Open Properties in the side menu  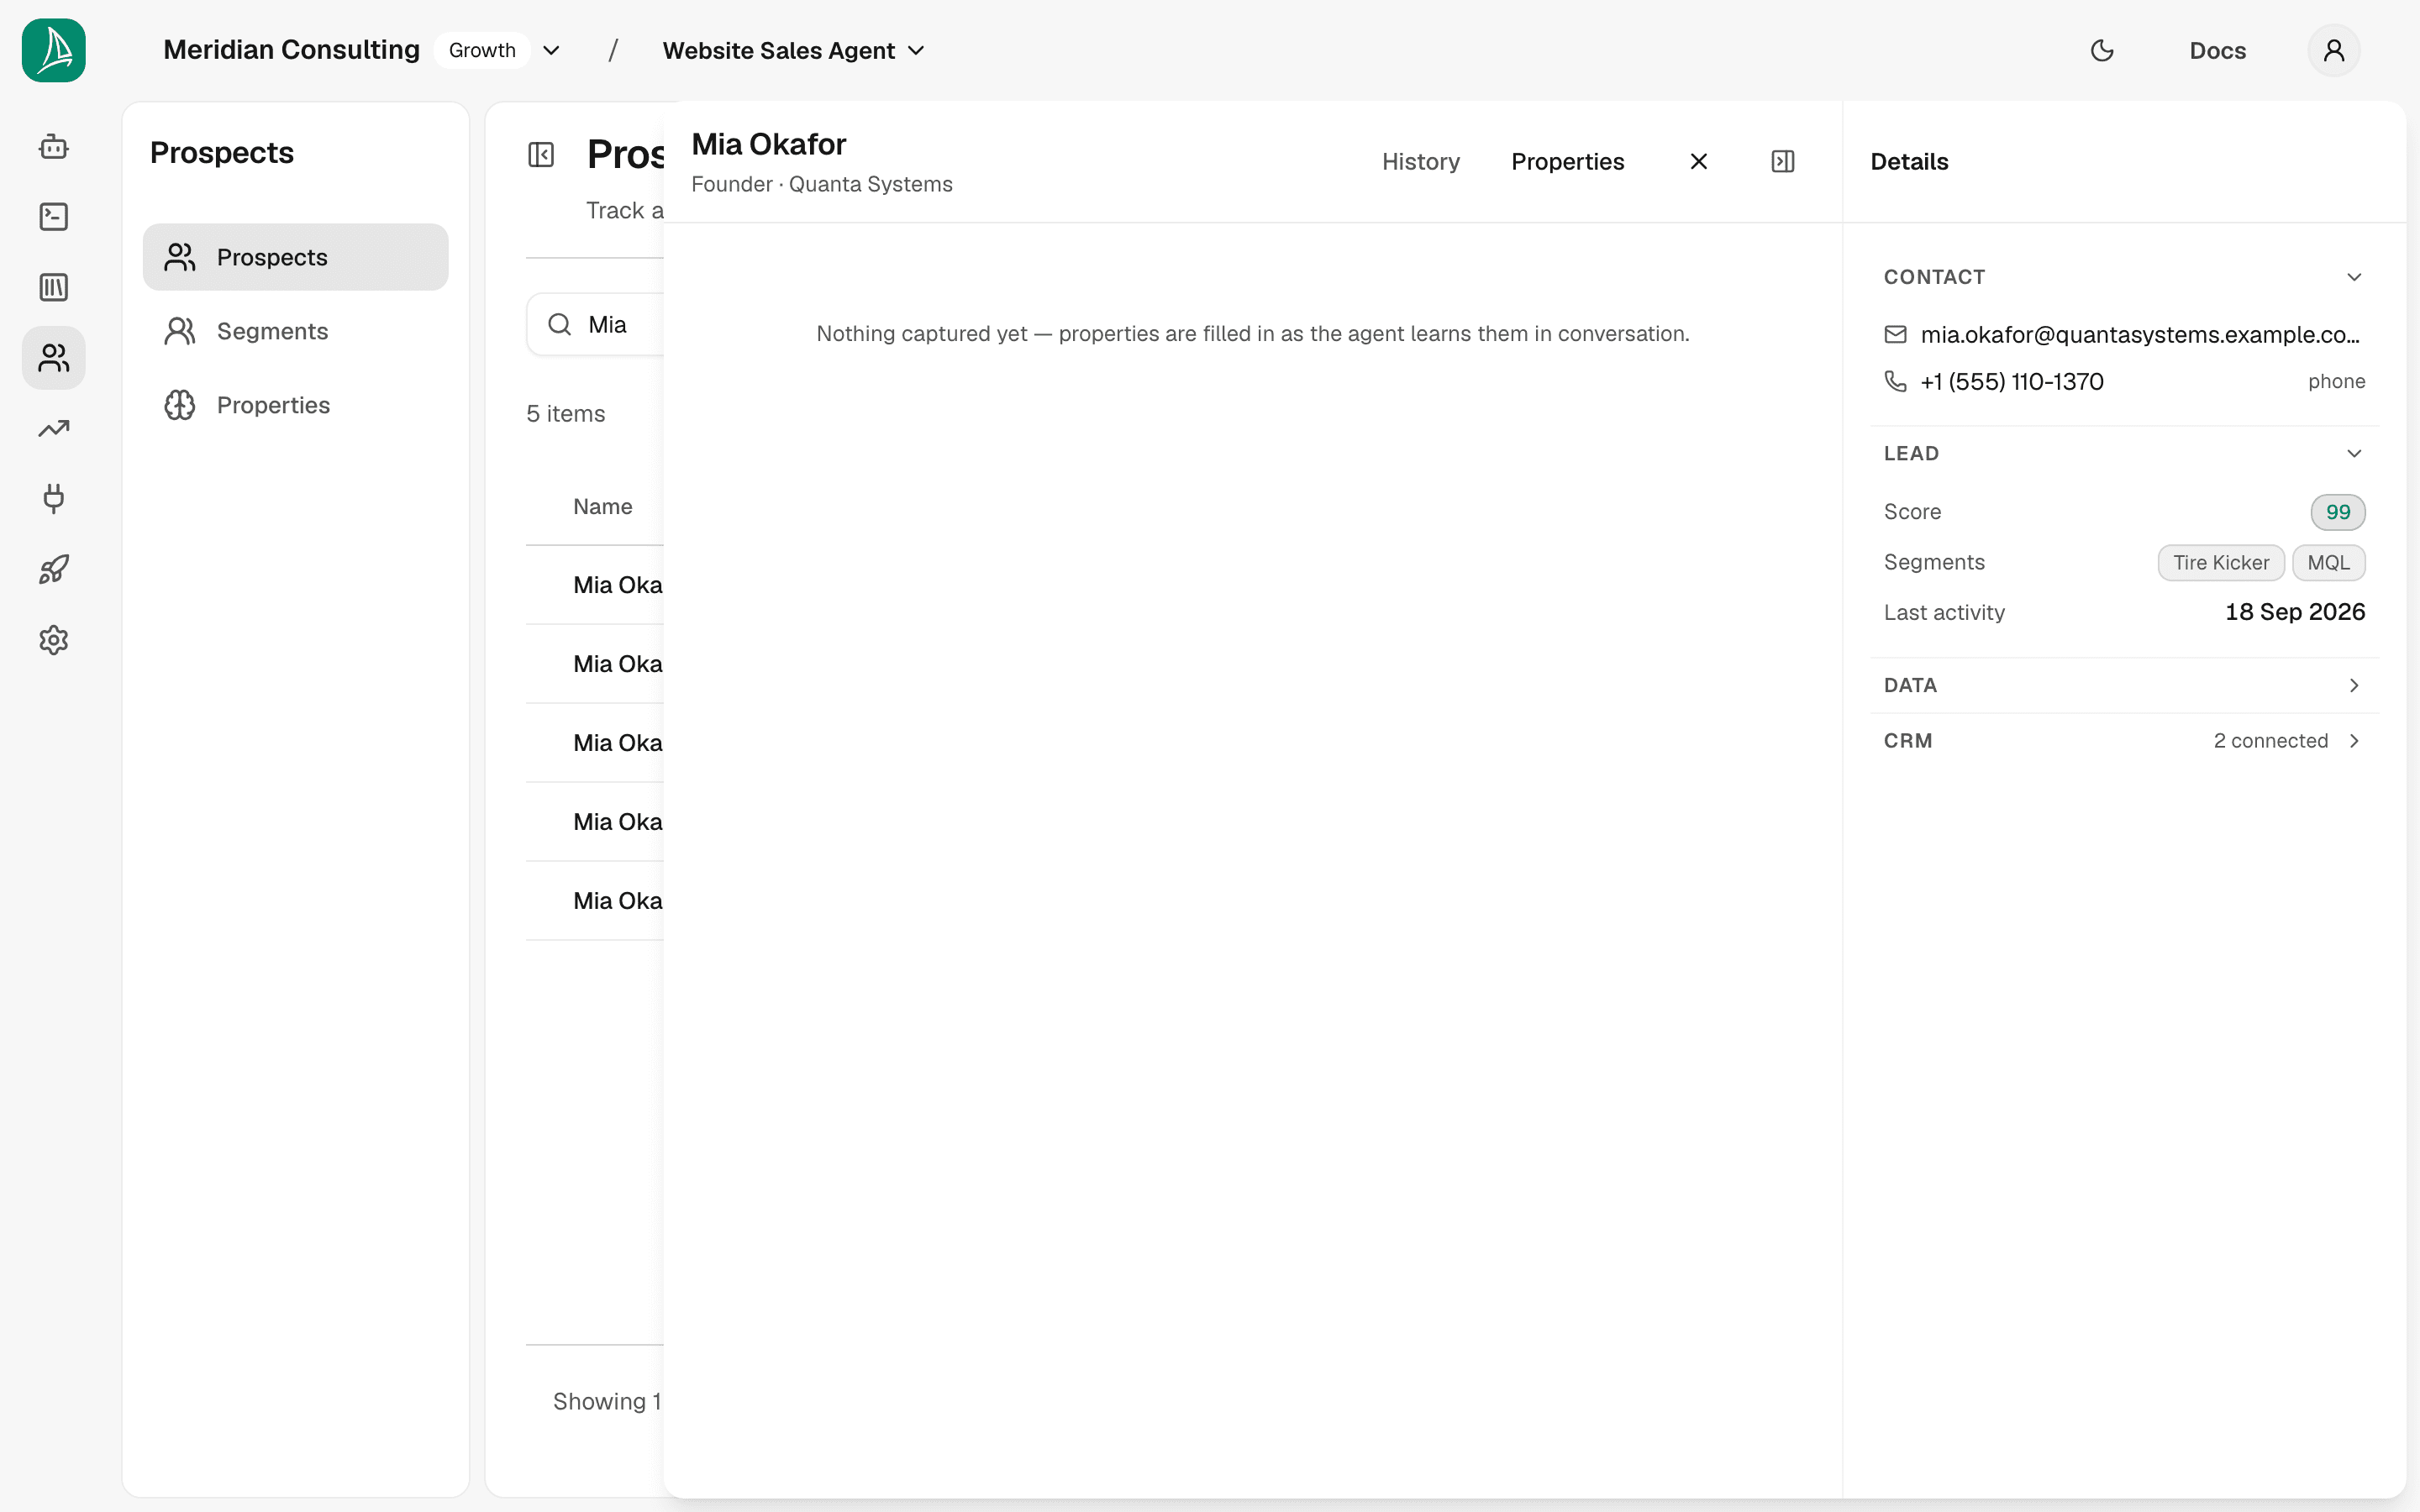[296, 405]
